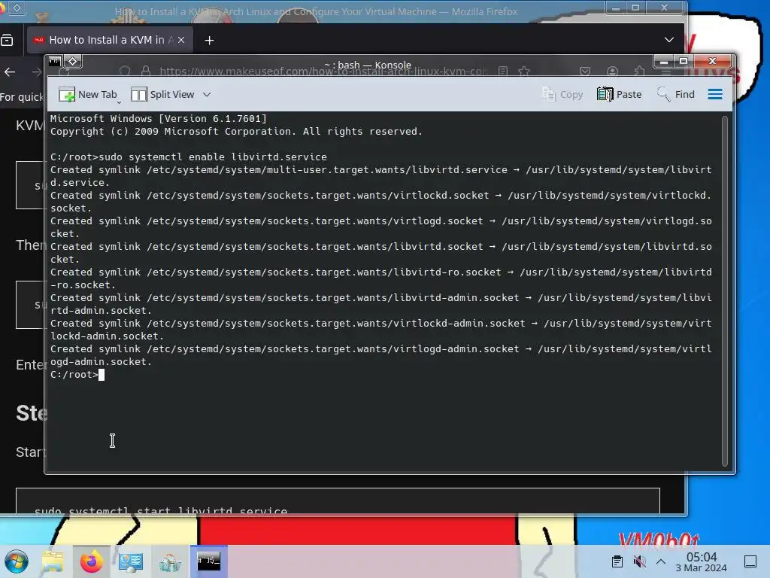The height and width of the screenshot is (578, 770).
Task: Open the Start menu orb on taskbar
Action: (x=17, y=561)
